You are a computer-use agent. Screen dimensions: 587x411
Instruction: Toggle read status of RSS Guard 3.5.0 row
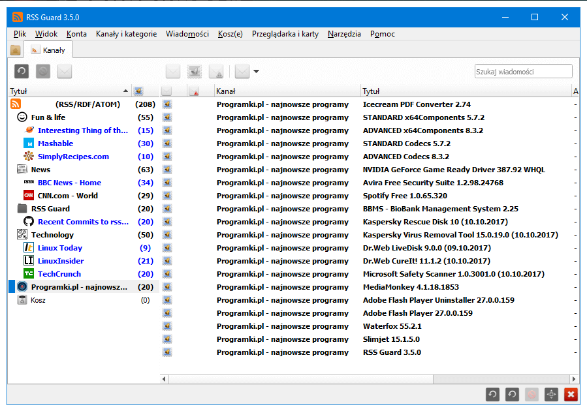click(x=167, y=352)
